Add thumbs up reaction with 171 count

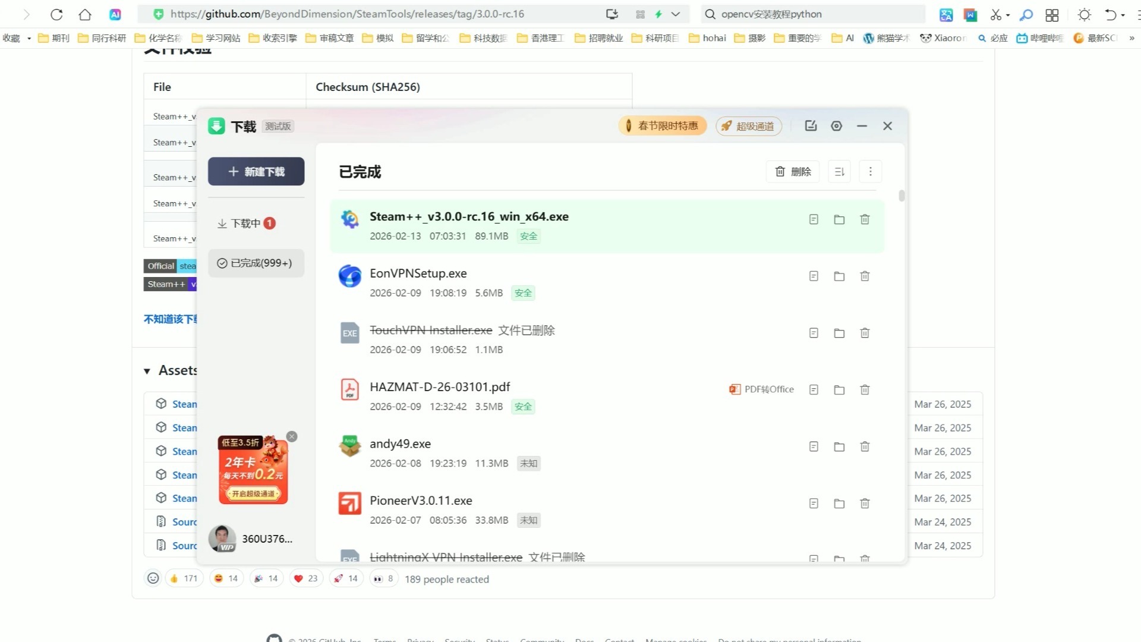[184, 578]
